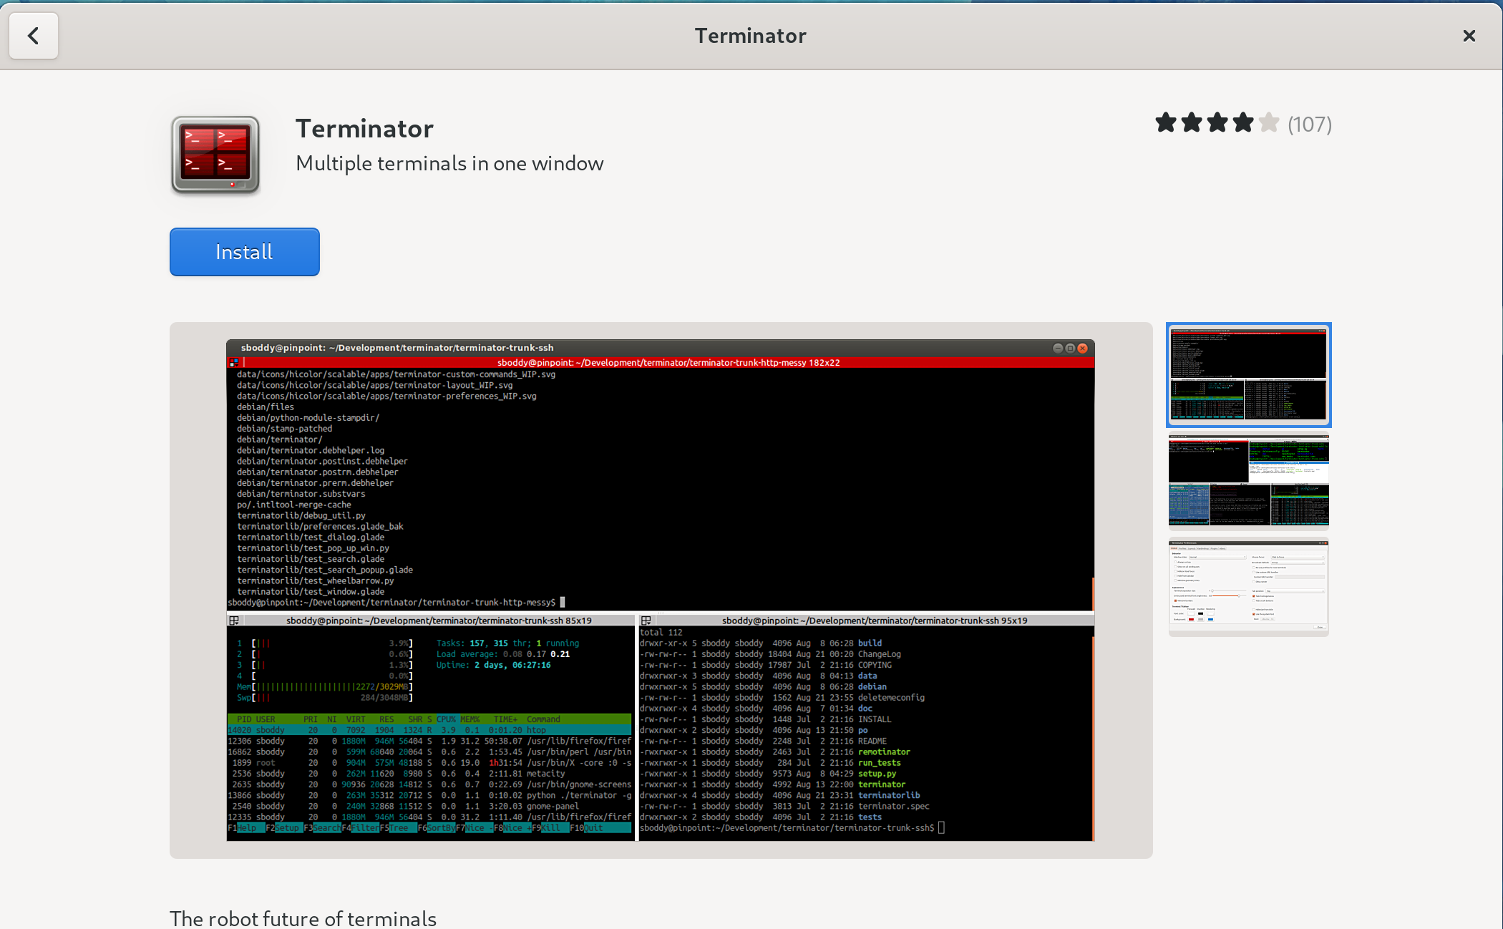Open the (107) ratings count
This screenshot has height=929, width=1503.
click(x=1310, y=124)
